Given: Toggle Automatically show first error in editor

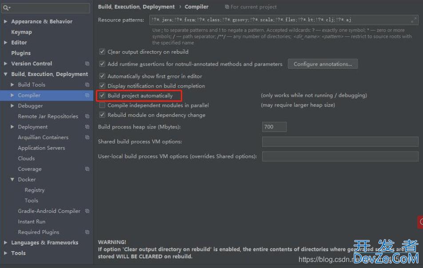Looking at the screenshot, I should (102, 76).
